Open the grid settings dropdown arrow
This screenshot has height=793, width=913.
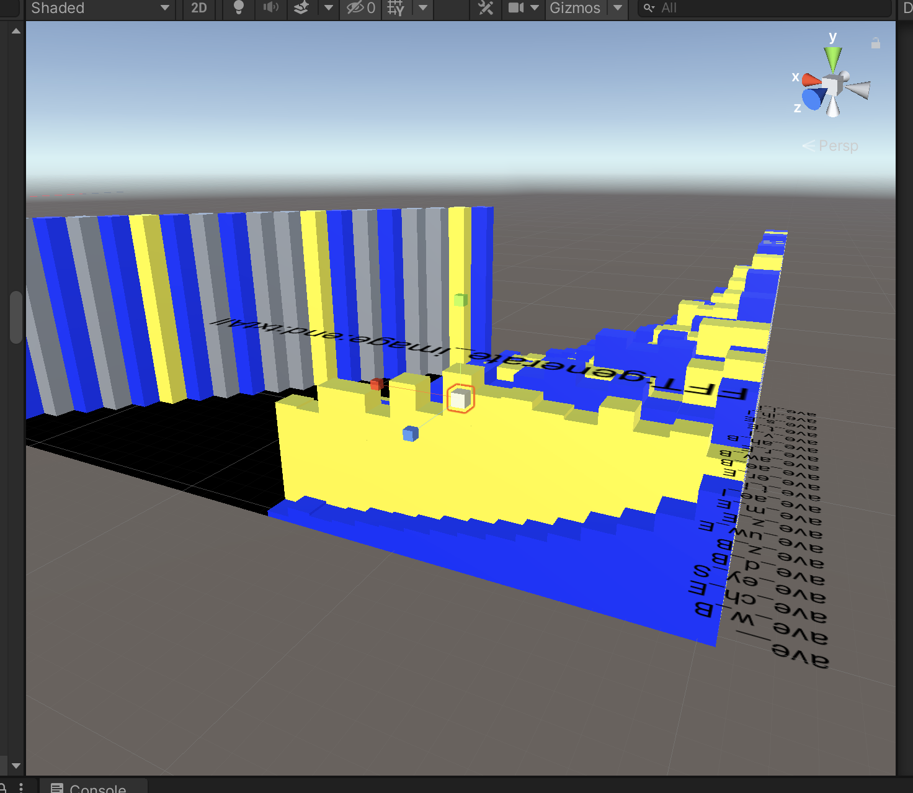tap(423, 8)
